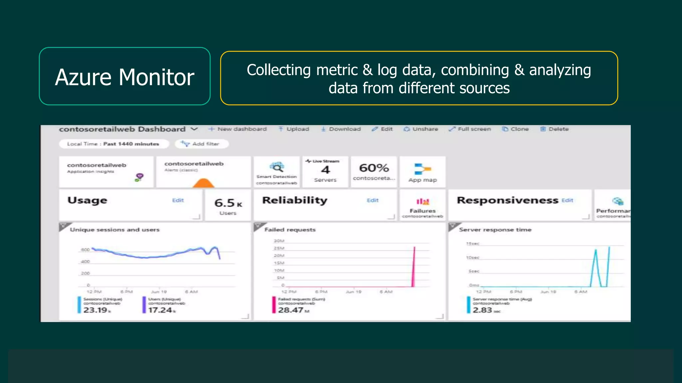
Task: Open the New dashboard command
Action: (x=237, y=129)
